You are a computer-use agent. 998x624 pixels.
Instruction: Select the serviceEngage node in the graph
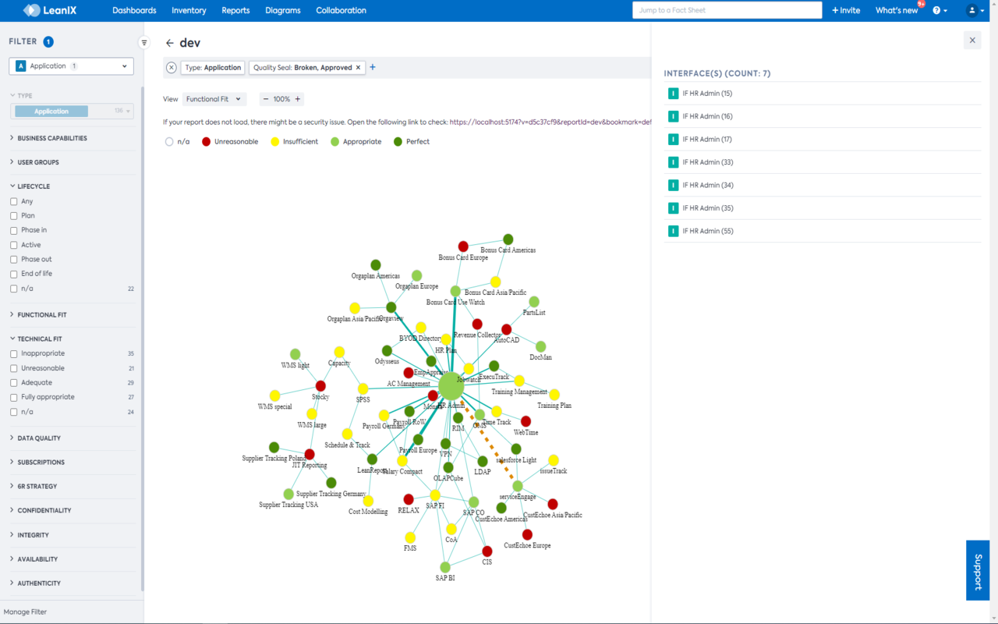pyautogui.click(x=517, y=486)
